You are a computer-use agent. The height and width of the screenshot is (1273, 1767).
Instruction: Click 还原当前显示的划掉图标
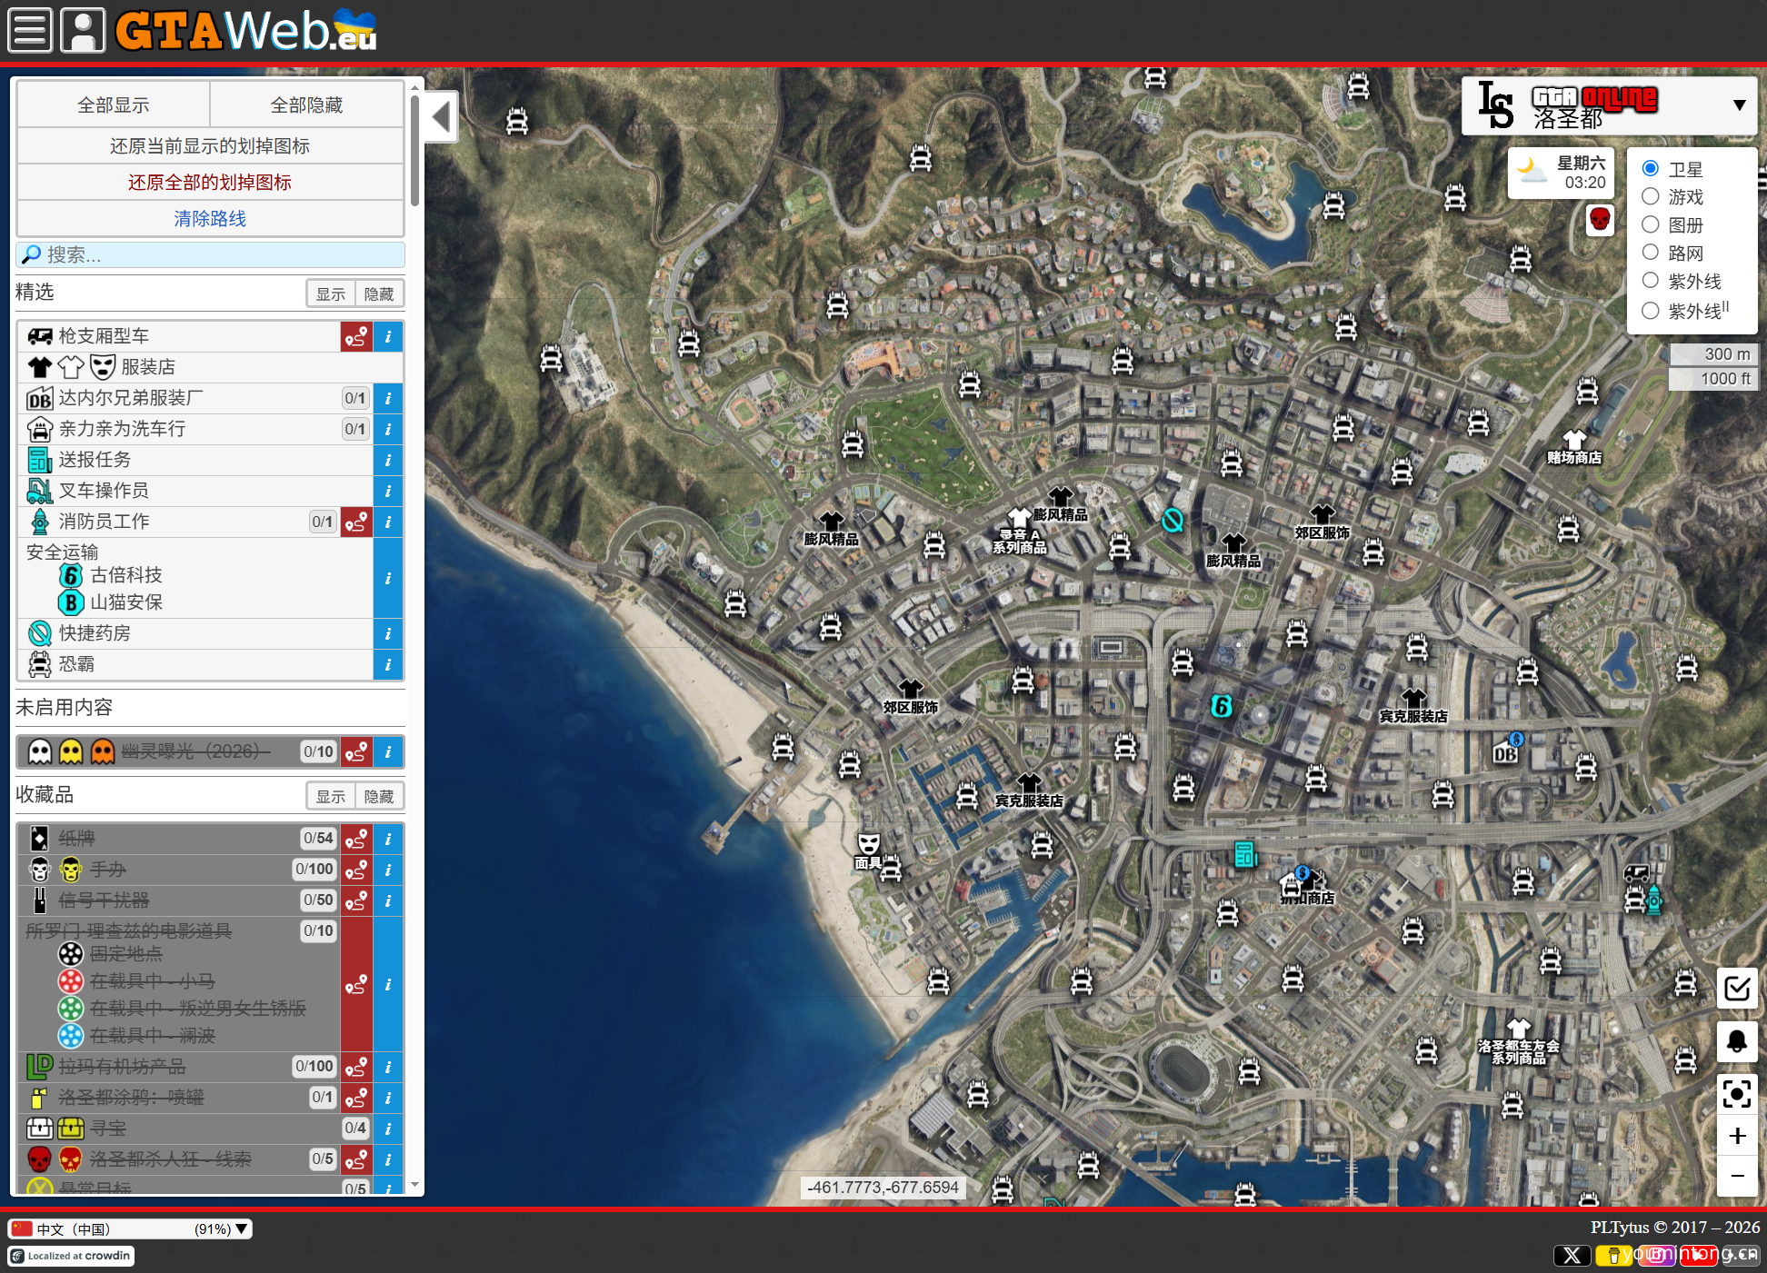point(210,146)
